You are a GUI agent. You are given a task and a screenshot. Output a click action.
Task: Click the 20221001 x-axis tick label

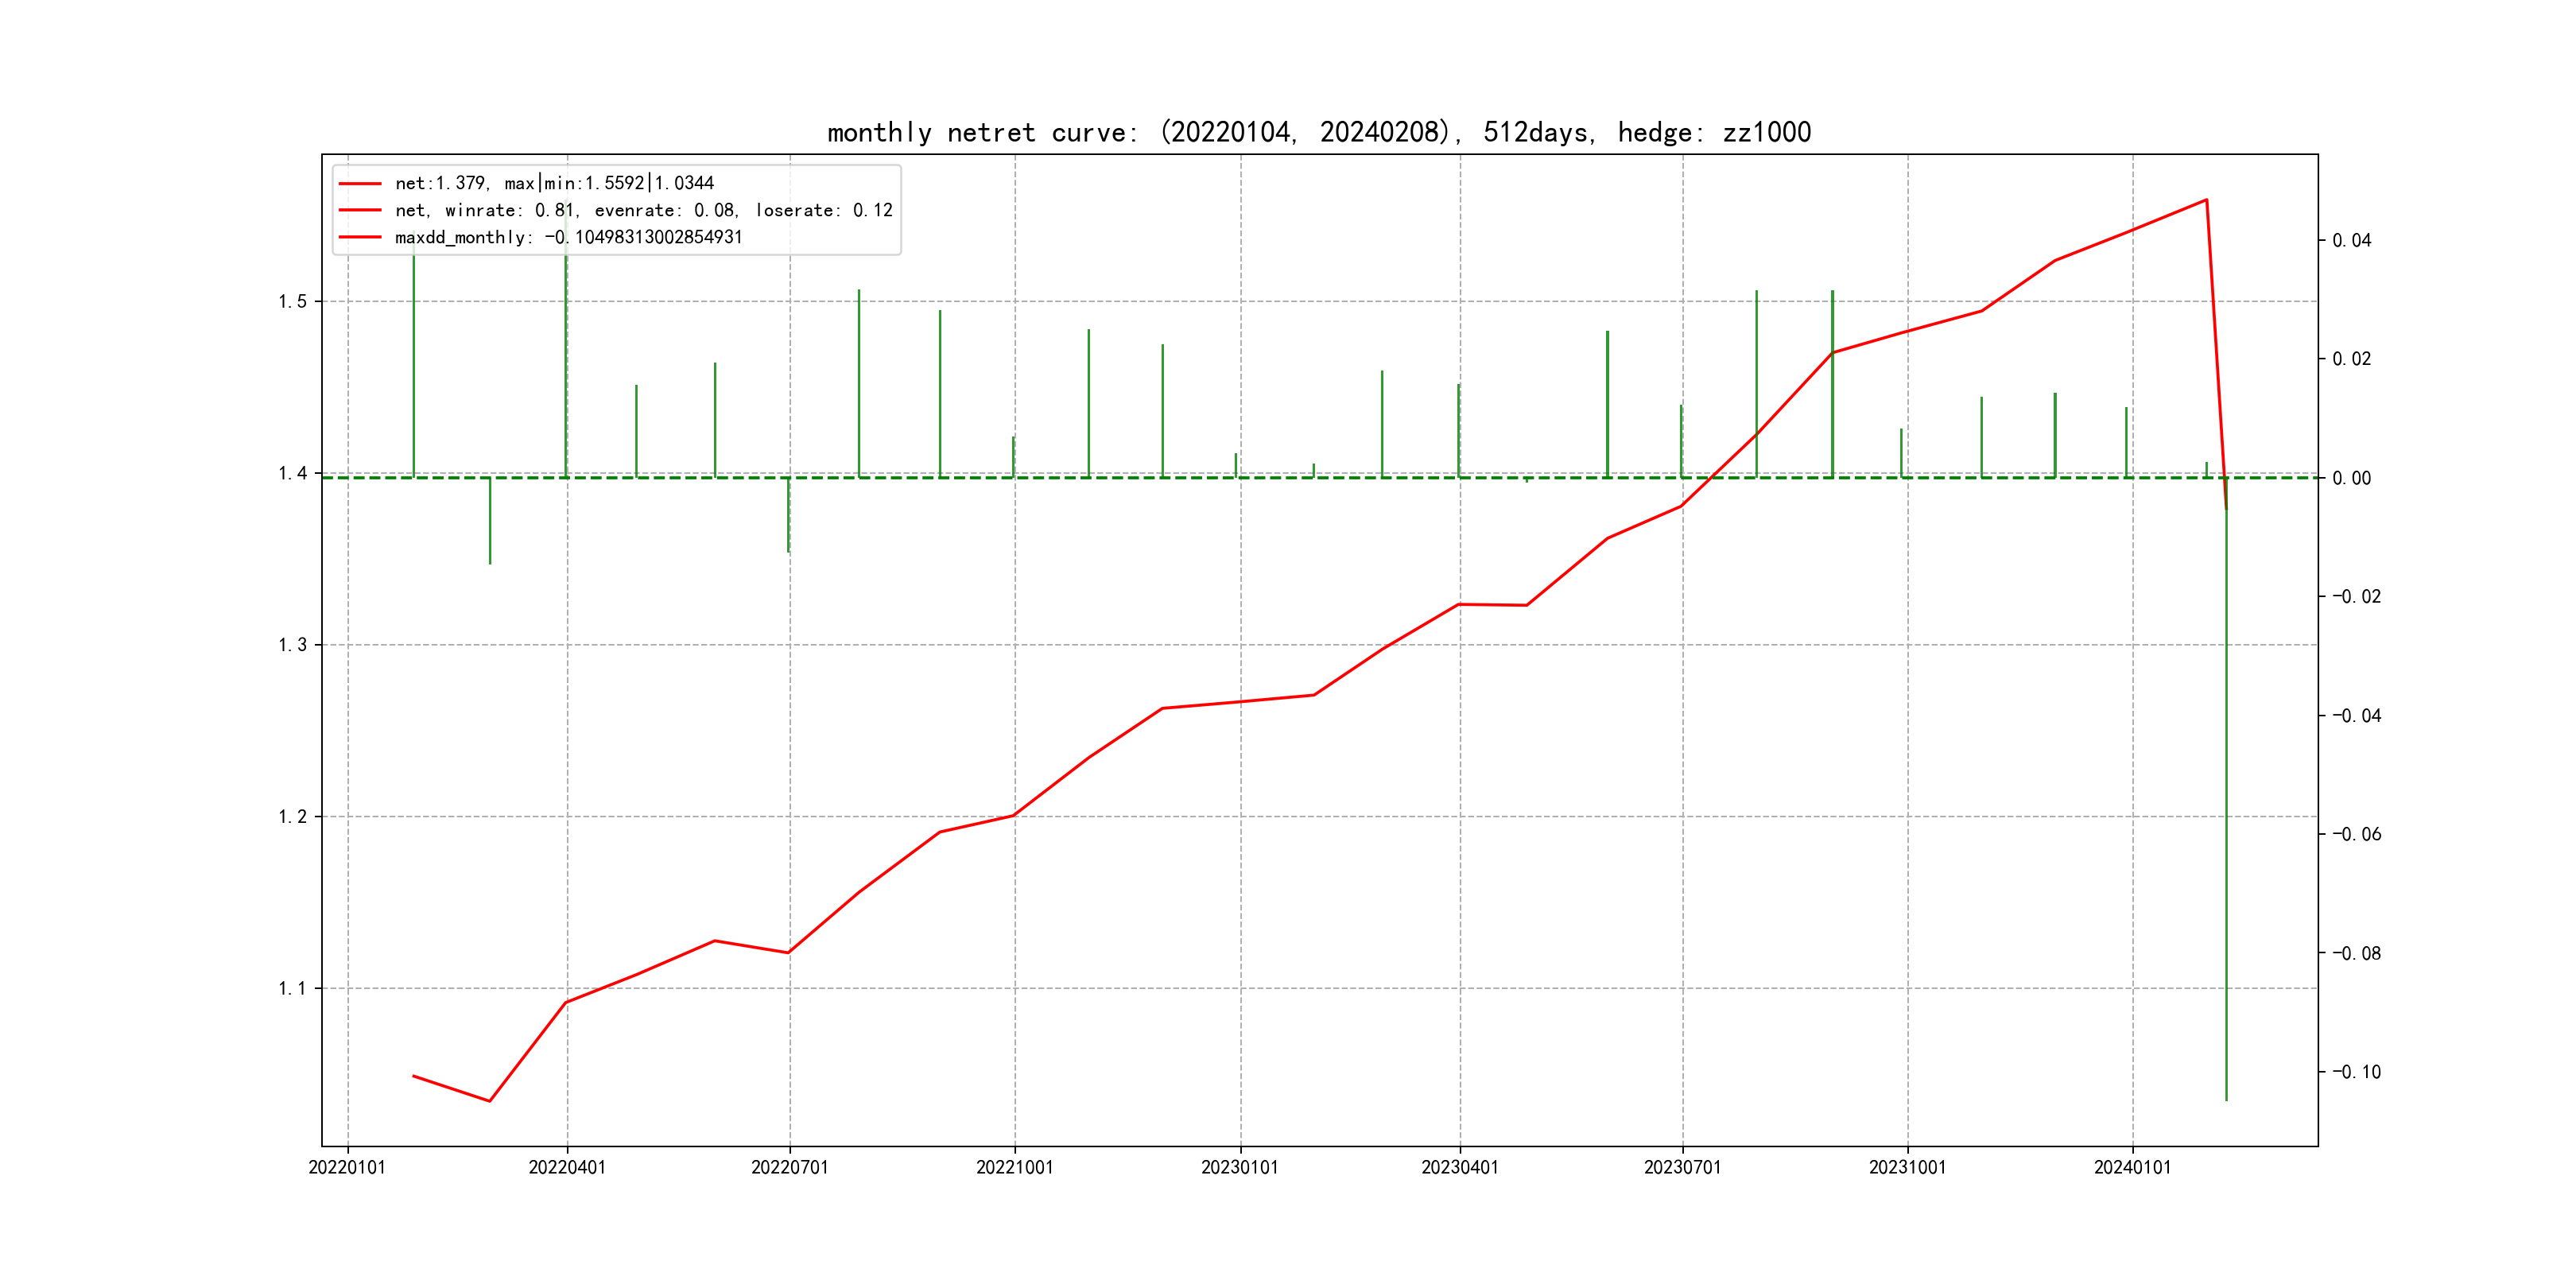click(1014, 1167)
